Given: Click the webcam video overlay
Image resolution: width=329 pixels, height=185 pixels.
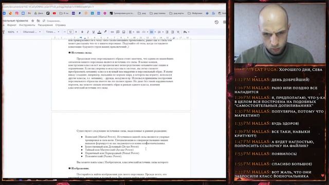Looking at the screenshot, I should click(280, 33).
